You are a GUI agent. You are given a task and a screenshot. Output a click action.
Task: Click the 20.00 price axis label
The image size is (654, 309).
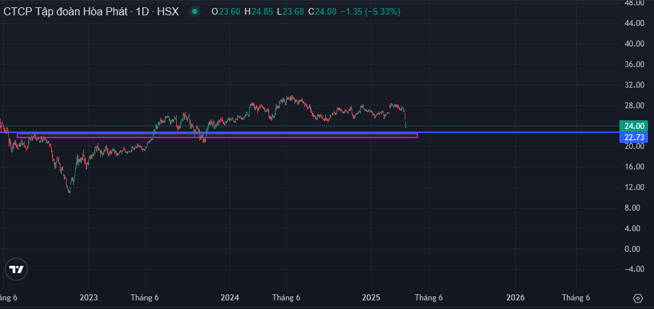(x=635, y=146)
